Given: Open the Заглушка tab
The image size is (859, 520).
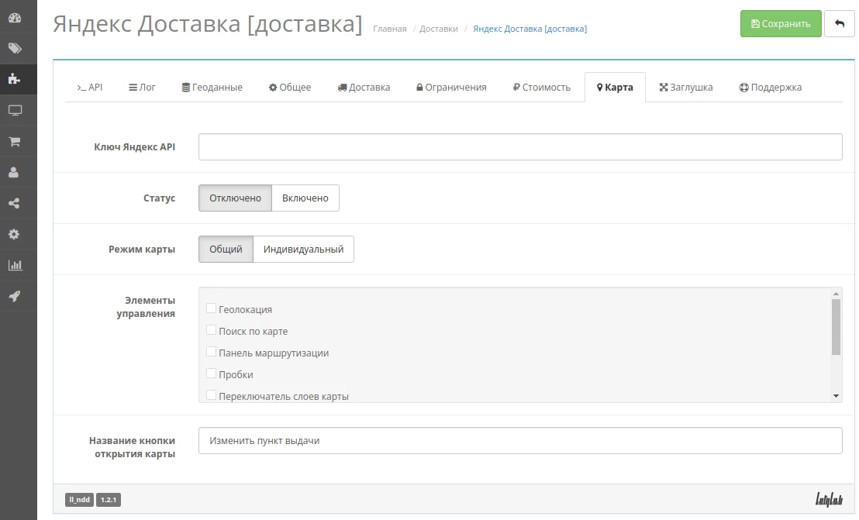Looking at the screenshot, I should point(686,87).
